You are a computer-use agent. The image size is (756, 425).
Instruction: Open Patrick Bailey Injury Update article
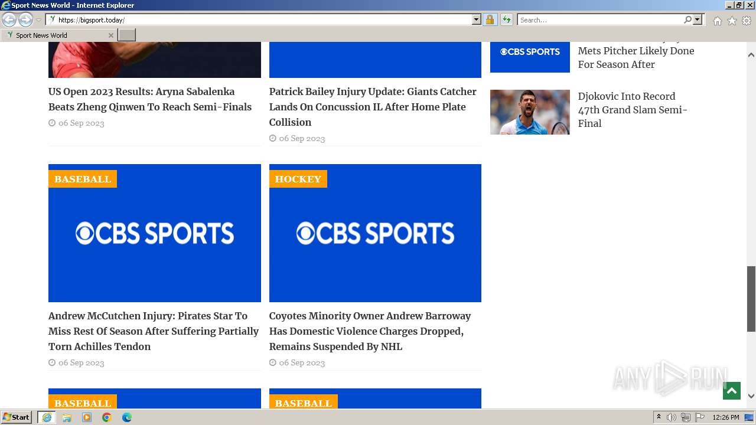click(373, 107)
